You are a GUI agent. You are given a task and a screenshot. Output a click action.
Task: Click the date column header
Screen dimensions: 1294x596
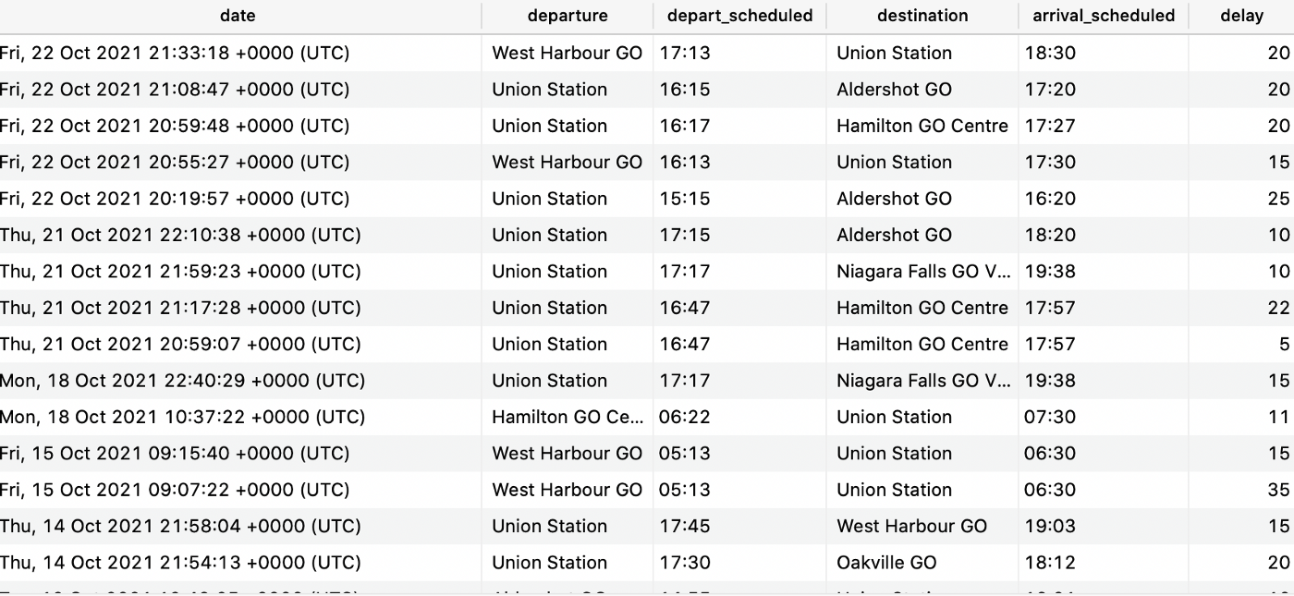[x=238, y=16]
